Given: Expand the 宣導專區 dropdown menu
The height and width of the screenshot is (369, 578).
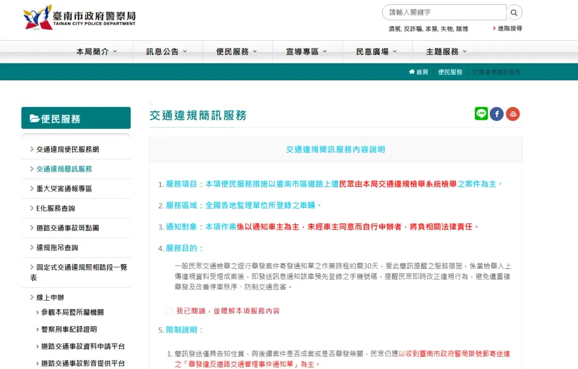Looking at the screenshot, I should 307,51.
